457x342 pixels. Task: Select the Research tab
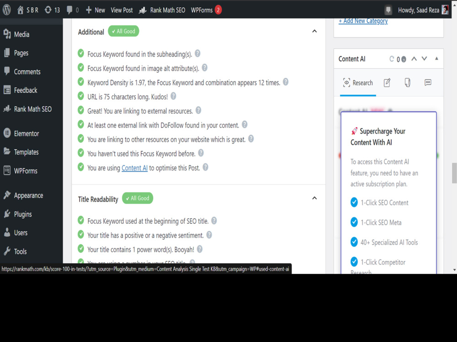click(x=358, y=83)
